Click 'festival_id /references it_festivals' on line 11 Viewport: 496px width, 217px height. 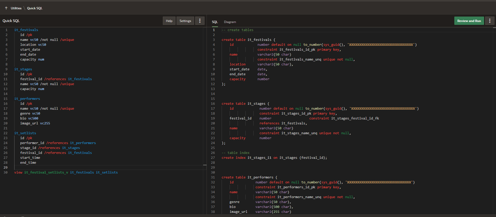coord(56,79)
